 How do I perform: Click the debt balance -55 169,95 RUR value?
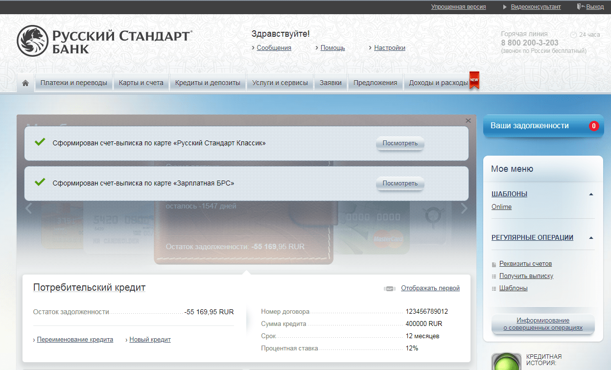[x=209, y=312]
